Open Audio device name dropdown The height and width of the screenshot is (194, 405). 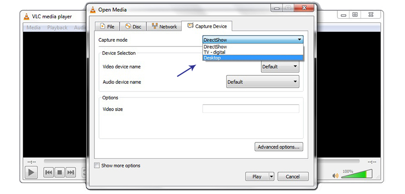(263, 82)
